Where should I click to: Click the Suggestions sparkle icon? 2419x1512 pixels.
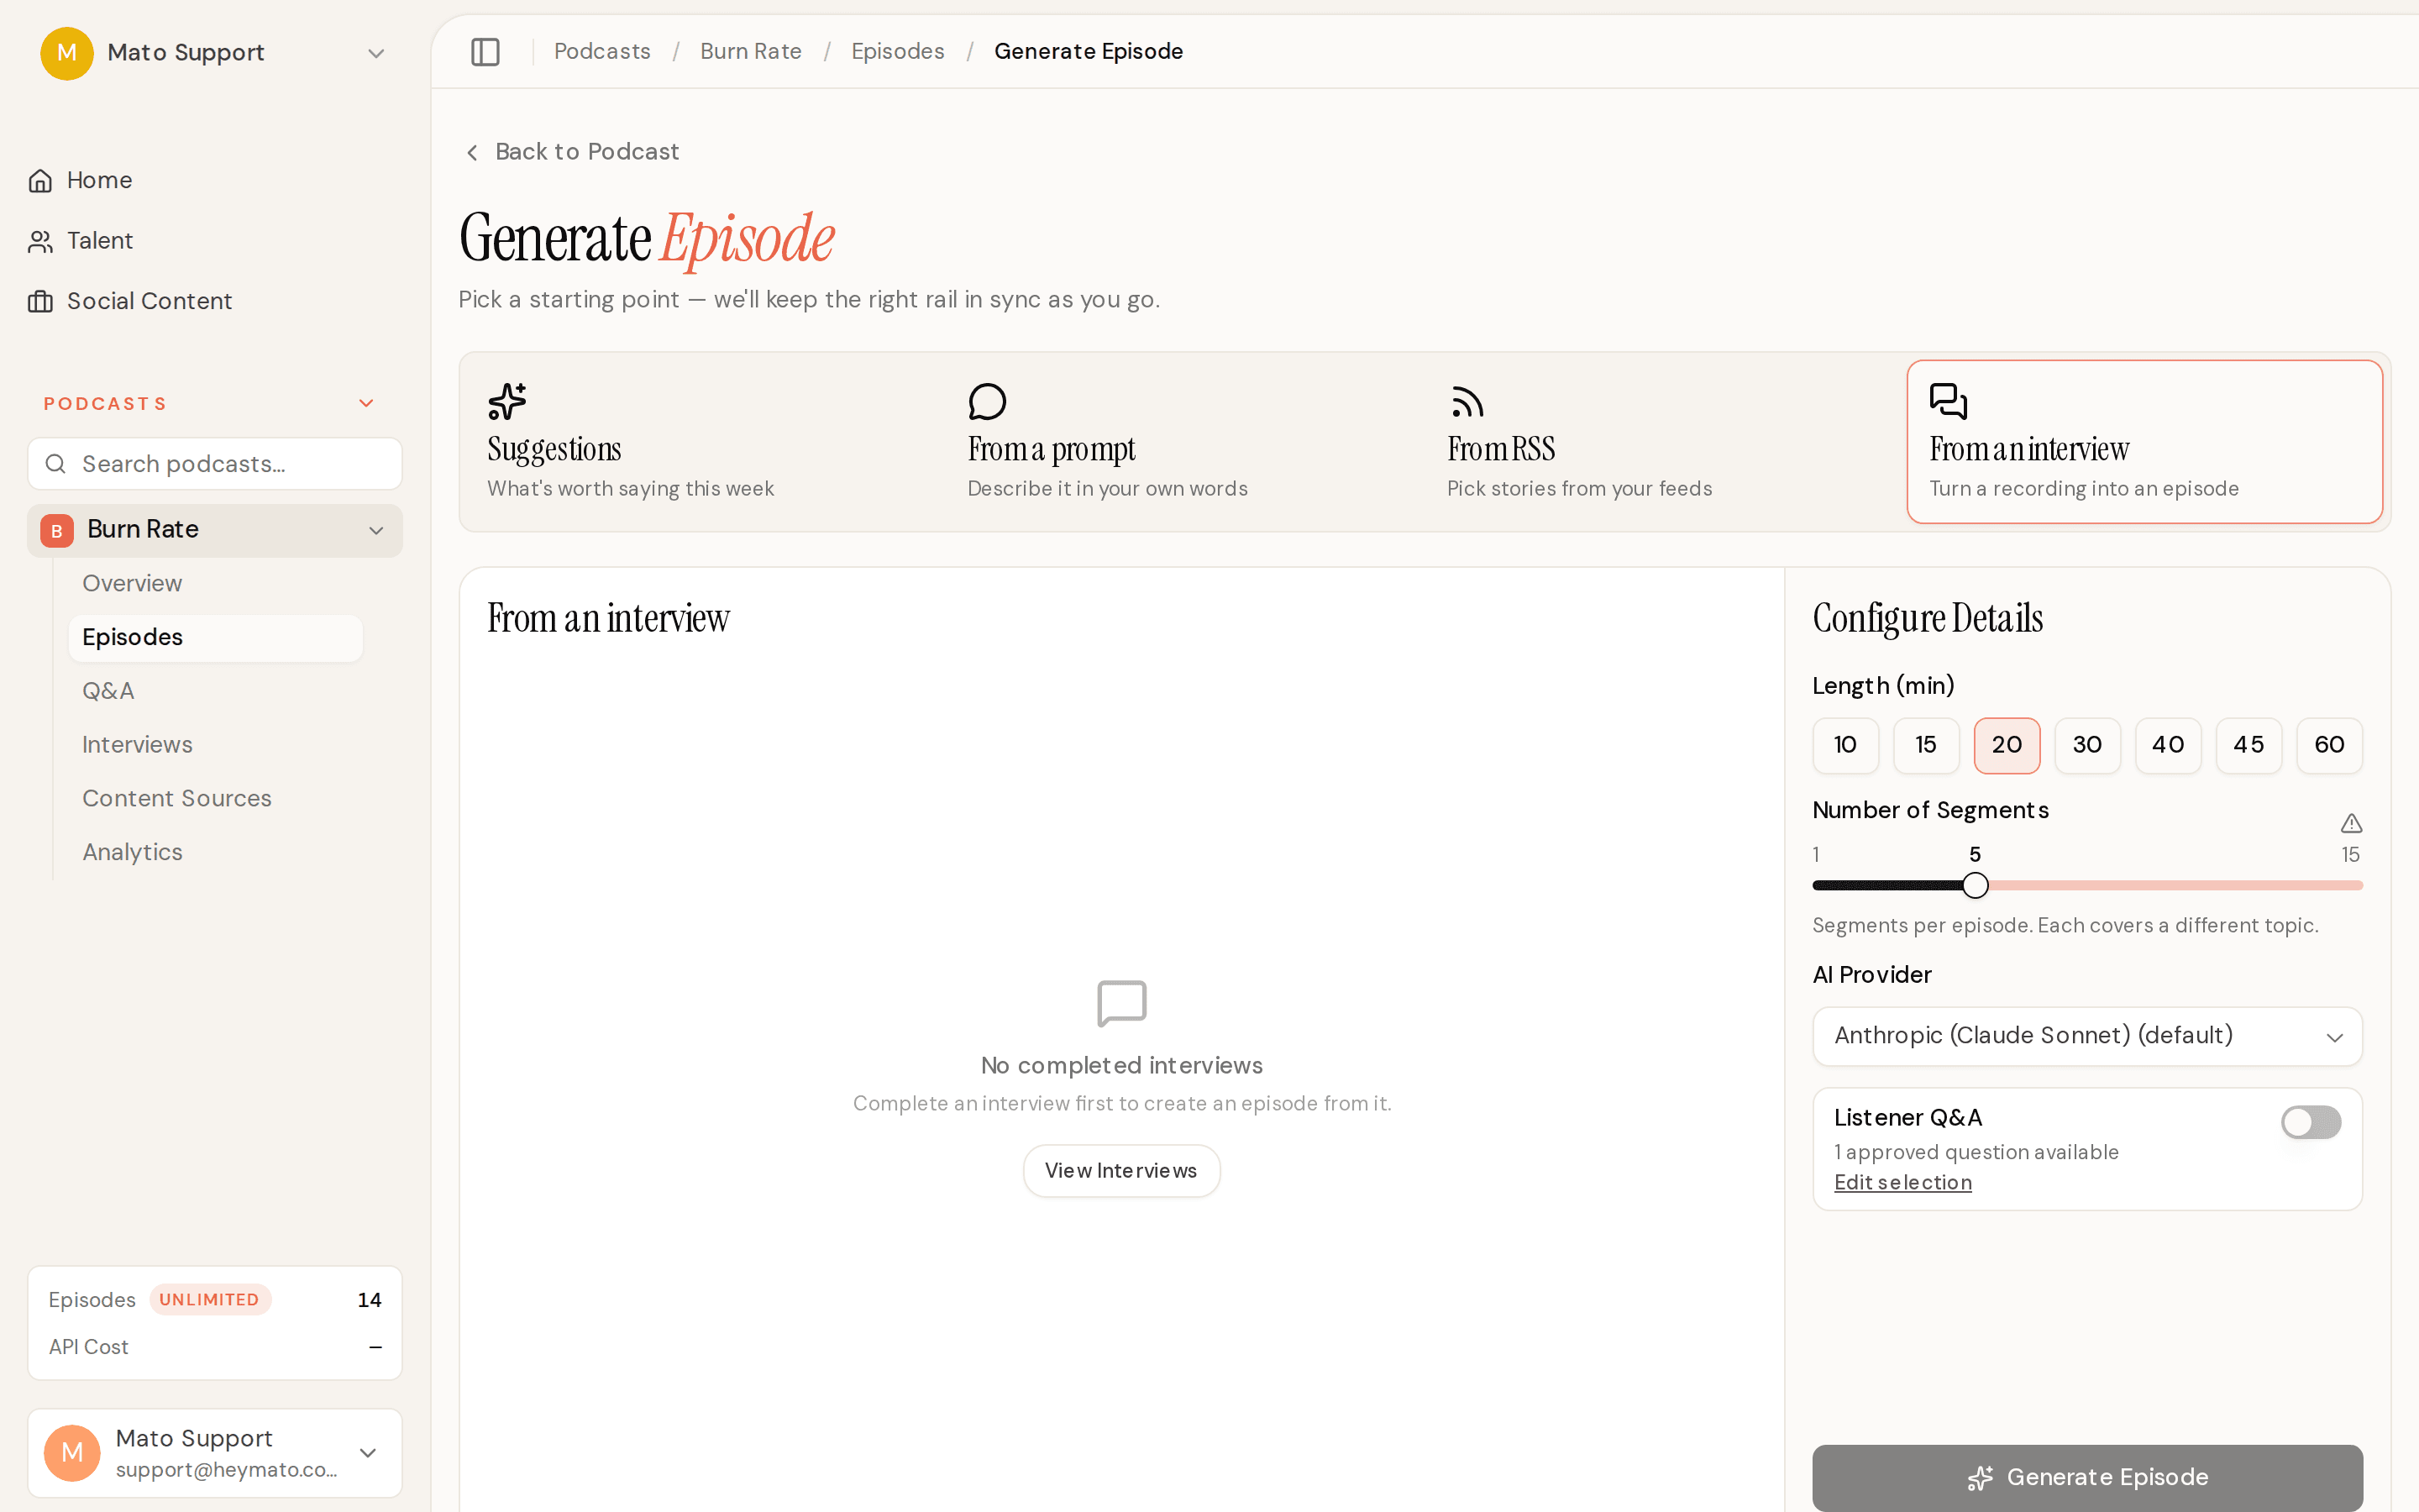pos(506,402)
